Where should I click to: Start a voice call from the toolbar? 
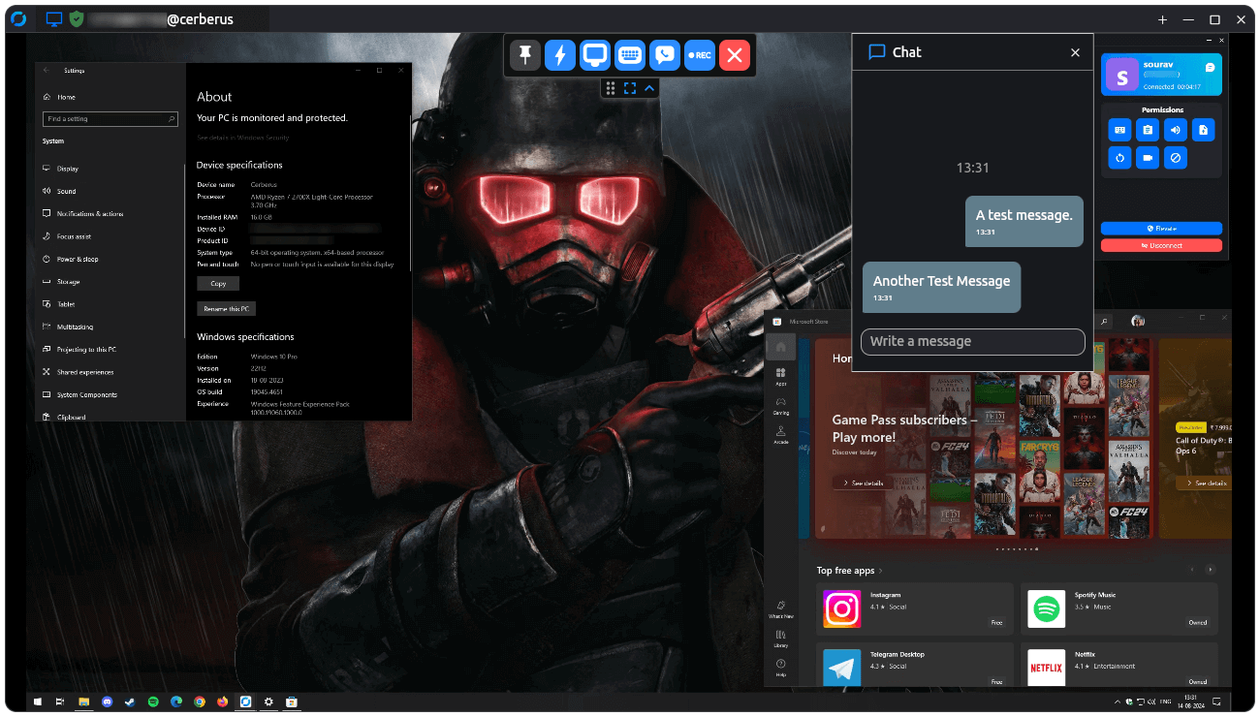664,55
